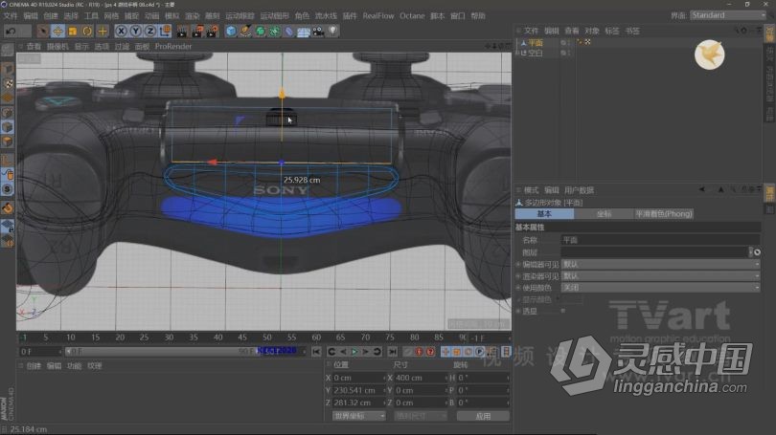776x435 pixels.
Task: Open the RealFlow menu
Action: tap(378, 16)
